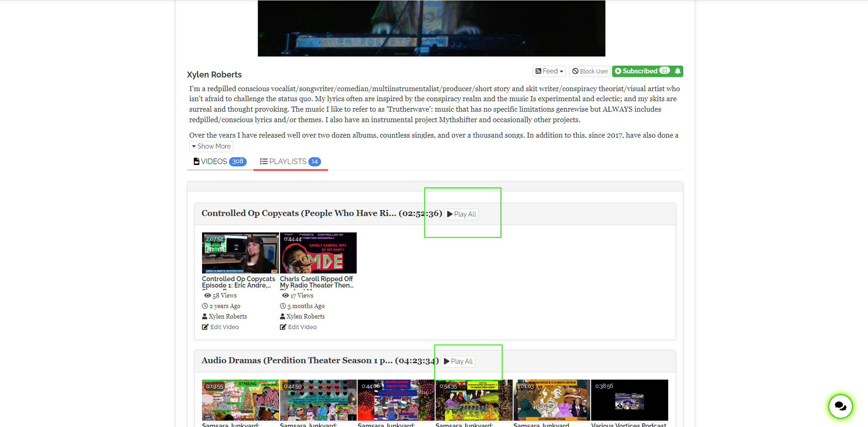Expand the channel description with Show More
868x427 pixels.
pyautogui.click(x=211, y=146)
